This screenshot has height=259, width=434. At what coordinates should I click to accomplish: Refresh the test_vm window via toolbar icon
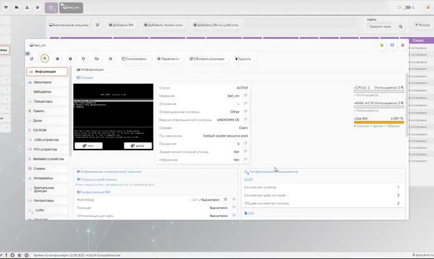[32, 59]
